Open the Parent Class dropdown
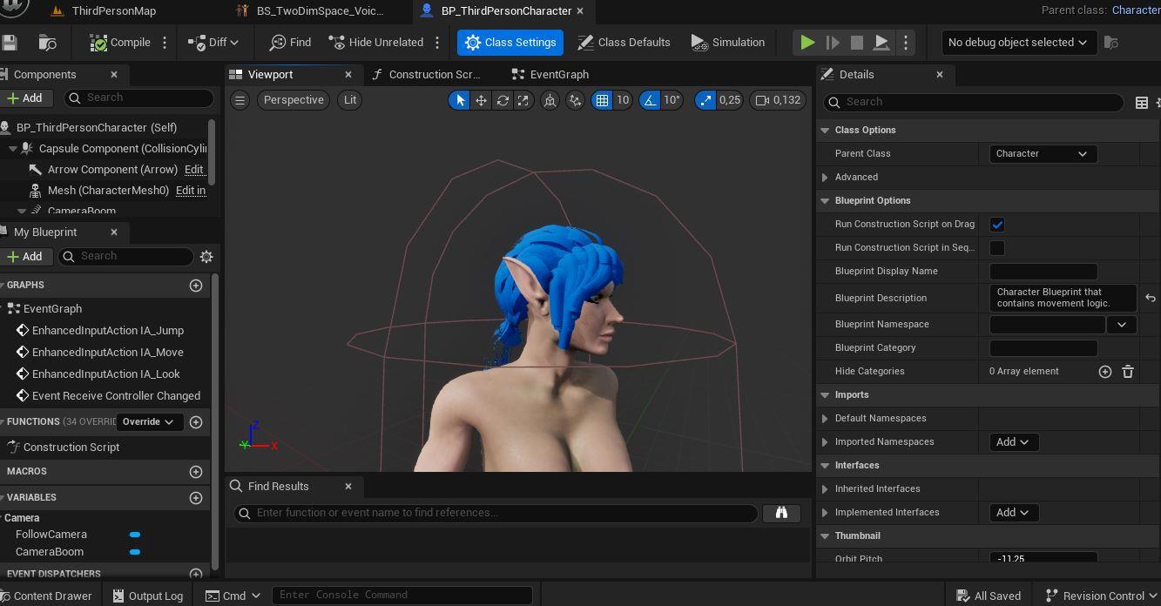Screen dimensions: 1161x606 click(x=1043, y=154)
